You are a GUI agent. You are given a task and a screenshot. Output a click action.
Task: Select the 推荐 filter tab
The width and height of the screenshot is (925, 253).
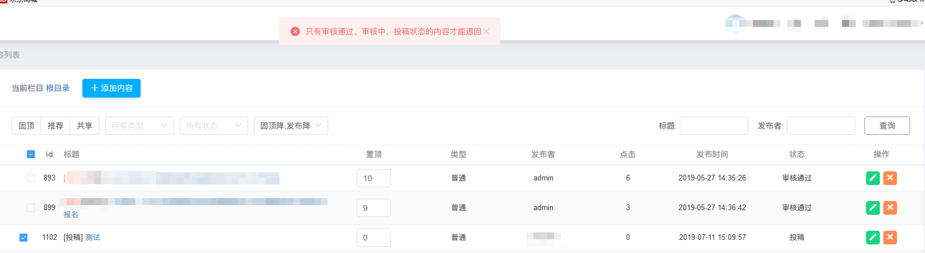(55, 126)
